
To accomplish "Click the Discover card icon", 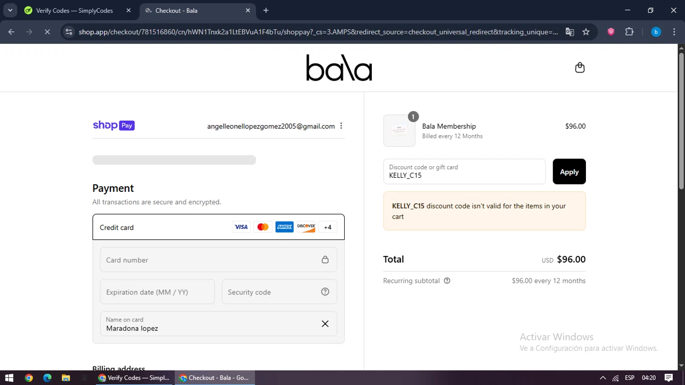I will [x=306, y=227].
